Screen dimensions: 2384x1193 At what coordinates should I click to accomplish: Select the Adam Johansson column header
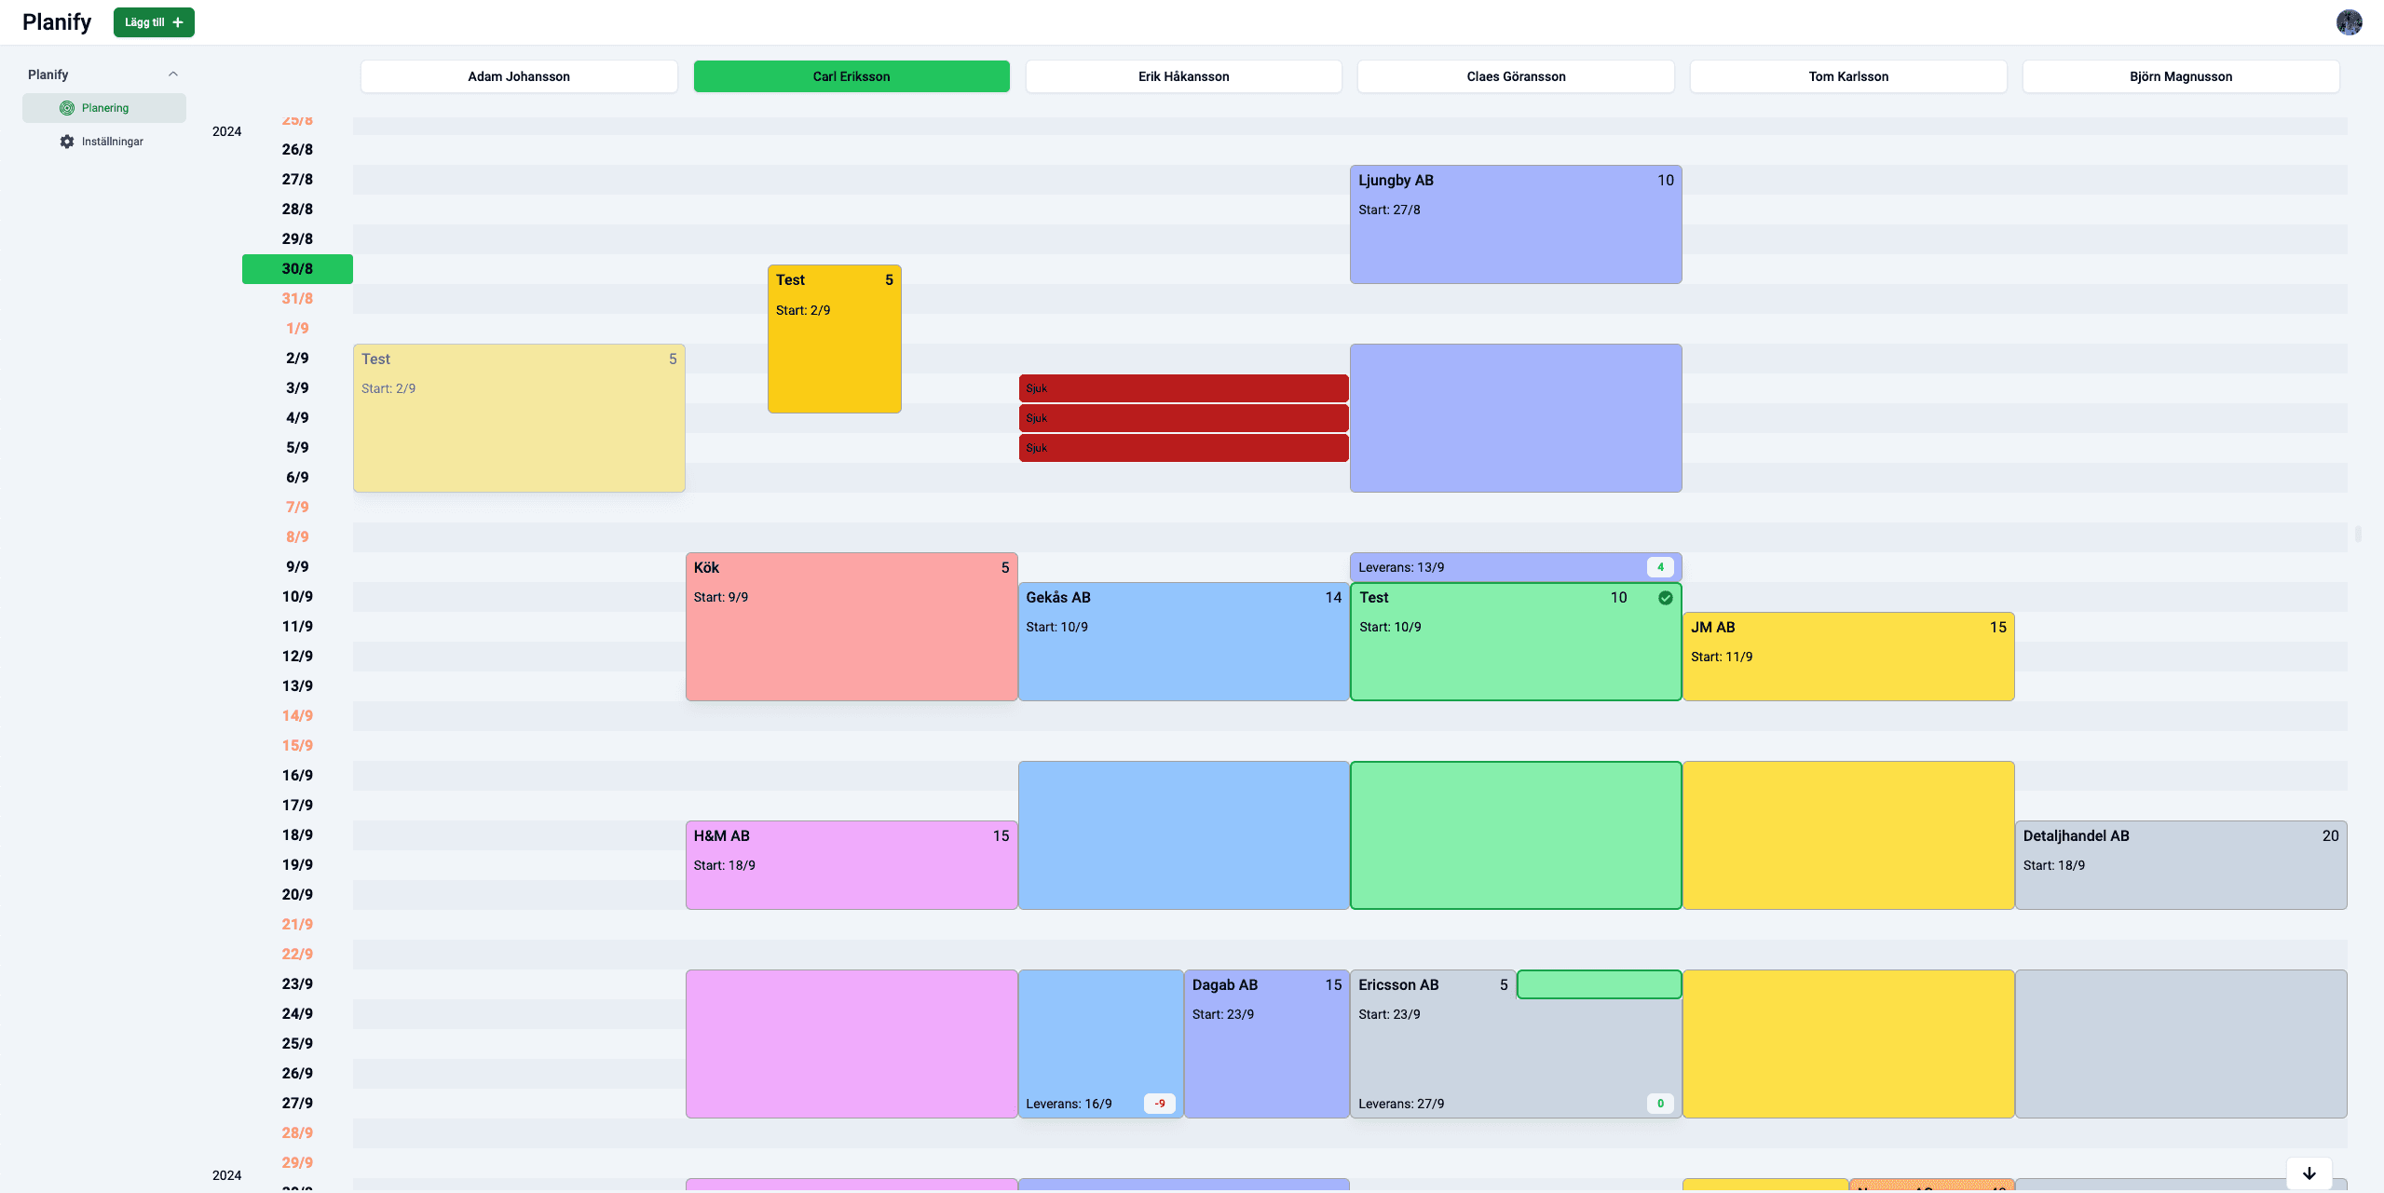(x=519, y=76)
